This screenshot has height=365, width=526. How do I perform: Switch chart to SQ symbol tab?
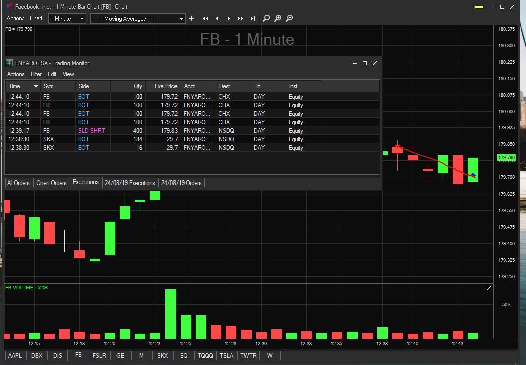coord(184,355)
